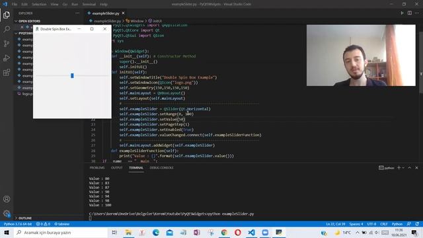Maximize the terminal panel size

click(x=409, y=167)
